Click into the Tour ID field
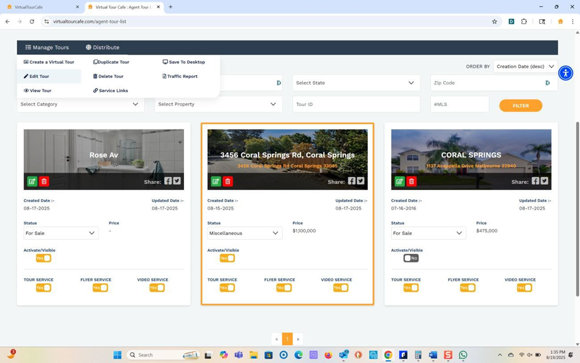 [356, 104]
